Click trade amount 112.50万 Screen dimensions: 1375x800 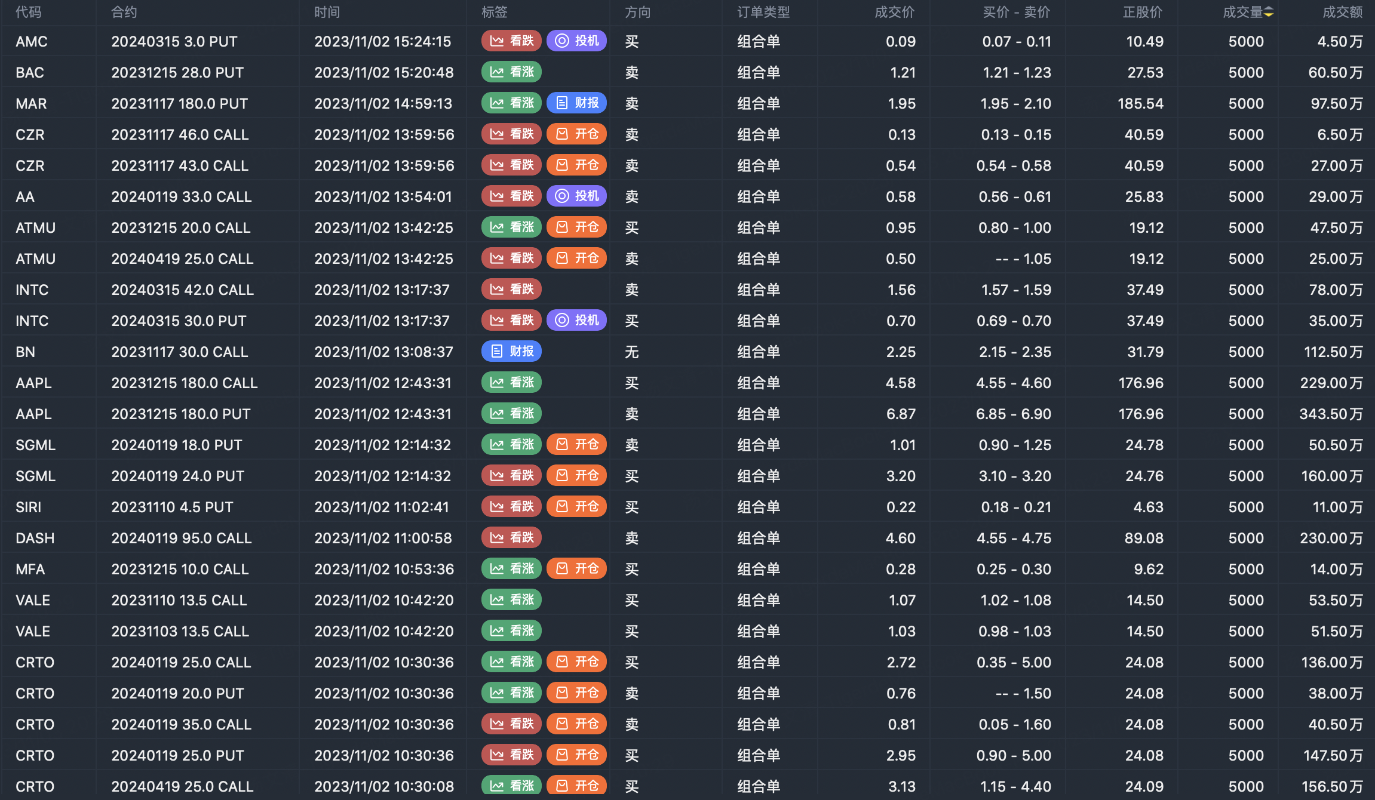pyautogui.click(x=1334, y=352)
